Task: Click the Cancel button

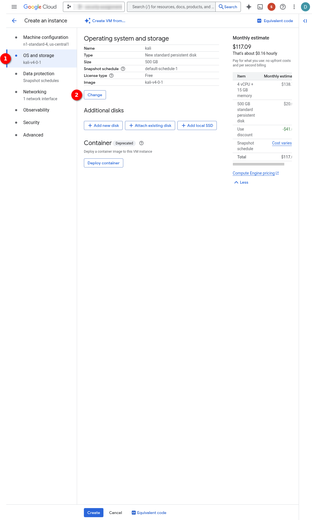Action: coord(116,513)
